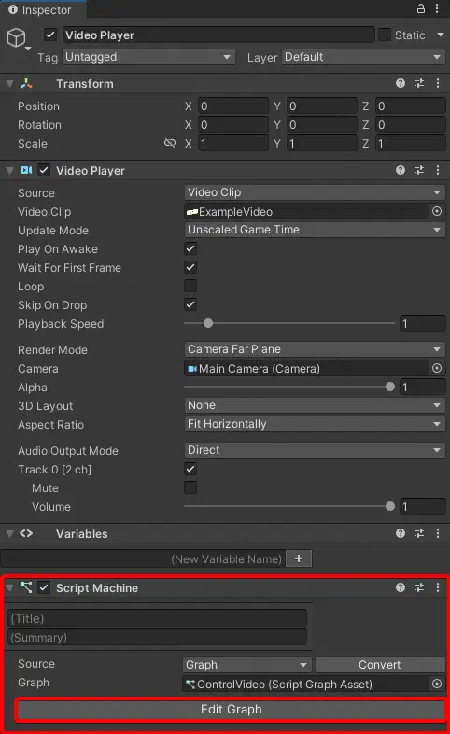This screenshot has height=734, width=450.
Task: Enable the Loop checkbox
Action: (x=190, y=286)
